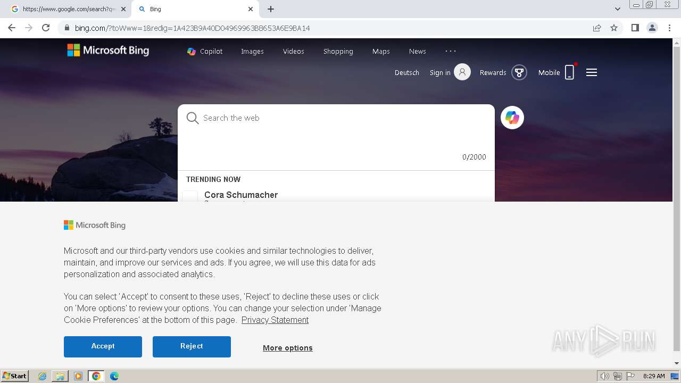Select Chrome in the taskbar

(96, 376)
